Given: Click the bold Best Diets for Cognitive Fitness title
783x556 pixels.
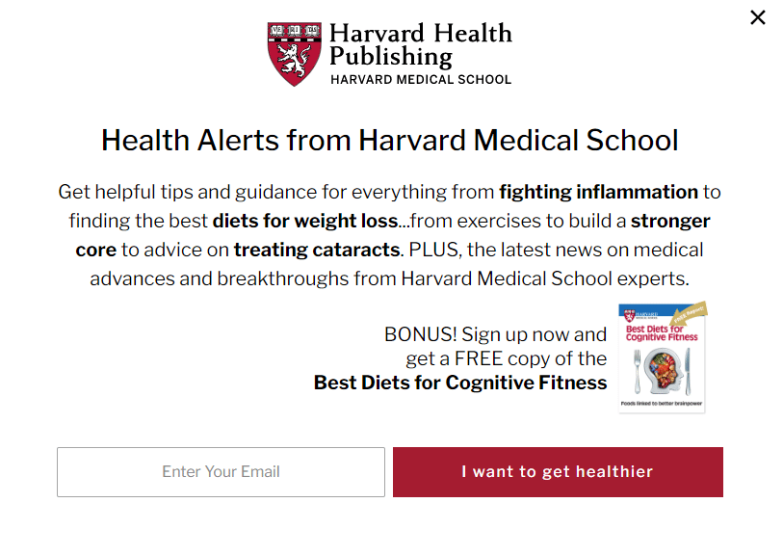Looking at the screenshot, I should (460, 383).
